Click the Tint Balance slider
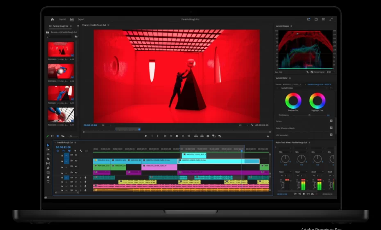 pyautogui.click(x=309, y=115)
